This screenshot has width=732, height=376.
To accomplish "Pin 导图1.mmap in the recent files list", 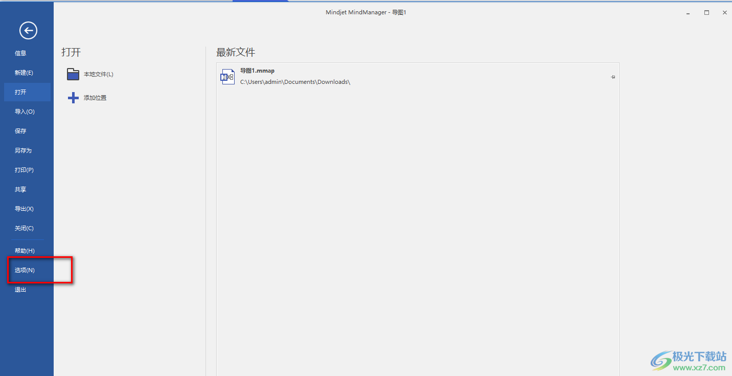I will (x=613, y=77).
